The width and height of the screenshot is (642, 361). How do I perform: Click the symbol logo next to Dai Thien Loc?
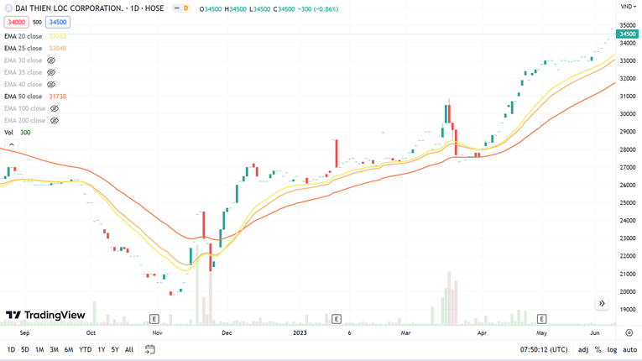pos(8,8)
